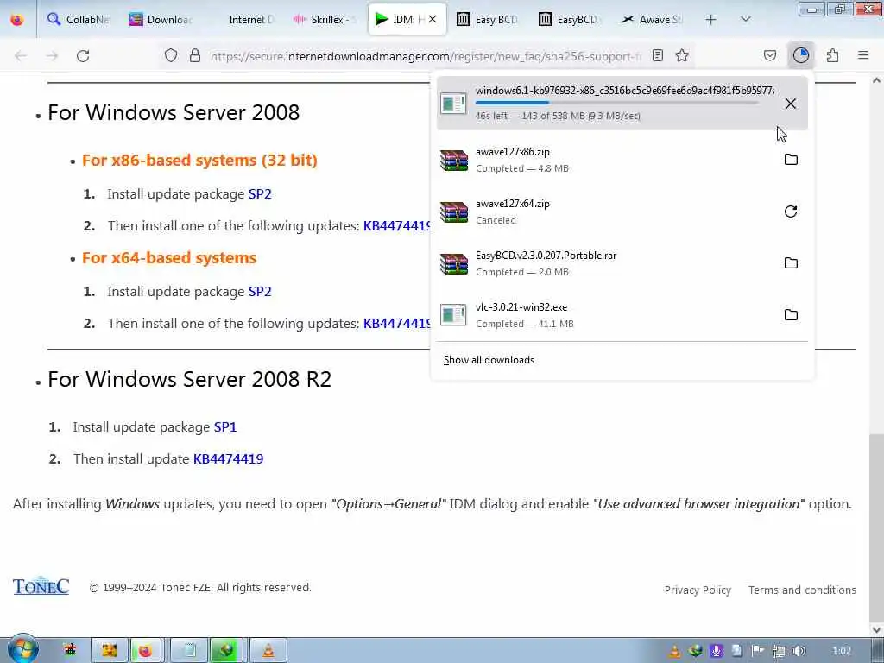Open the Extensions puzzle icon
This screenshot has height=663, width=884.
(x=832, y=55)
